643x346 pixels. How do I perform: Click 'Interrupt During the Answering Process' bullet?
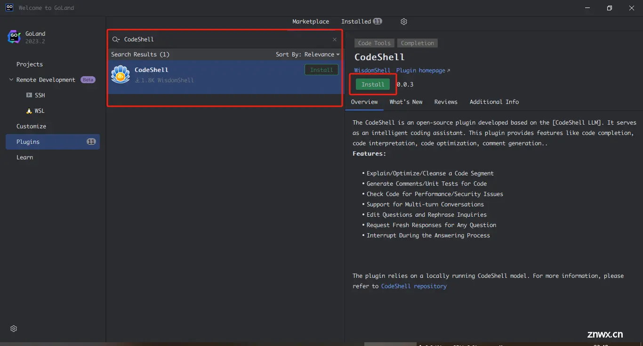(428, 236)
